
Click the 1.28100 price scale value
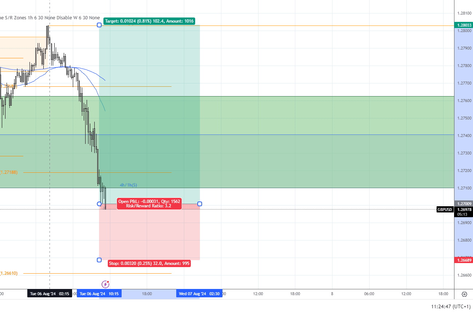pyautogui.click(x=464, y=13)
